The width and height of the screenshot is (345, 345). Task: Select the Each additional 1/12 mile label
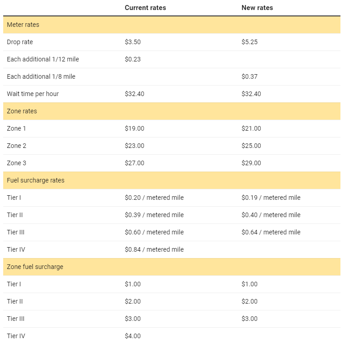[43, 59]
